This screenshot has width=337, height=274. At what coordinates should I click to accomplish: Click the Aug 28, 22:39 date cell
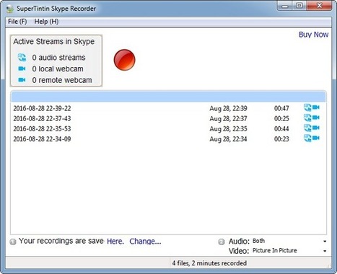228,108
